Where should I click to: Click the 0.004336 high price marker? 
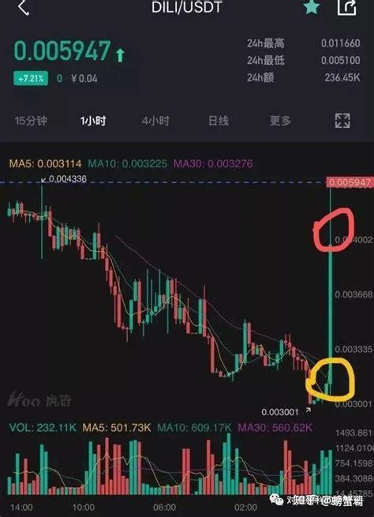[x=65, y=179]
